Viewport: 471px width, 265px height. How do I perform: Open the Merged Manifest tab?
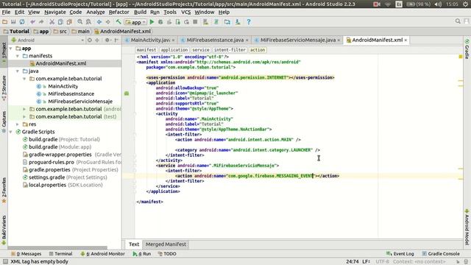click(x=166, y=244)
